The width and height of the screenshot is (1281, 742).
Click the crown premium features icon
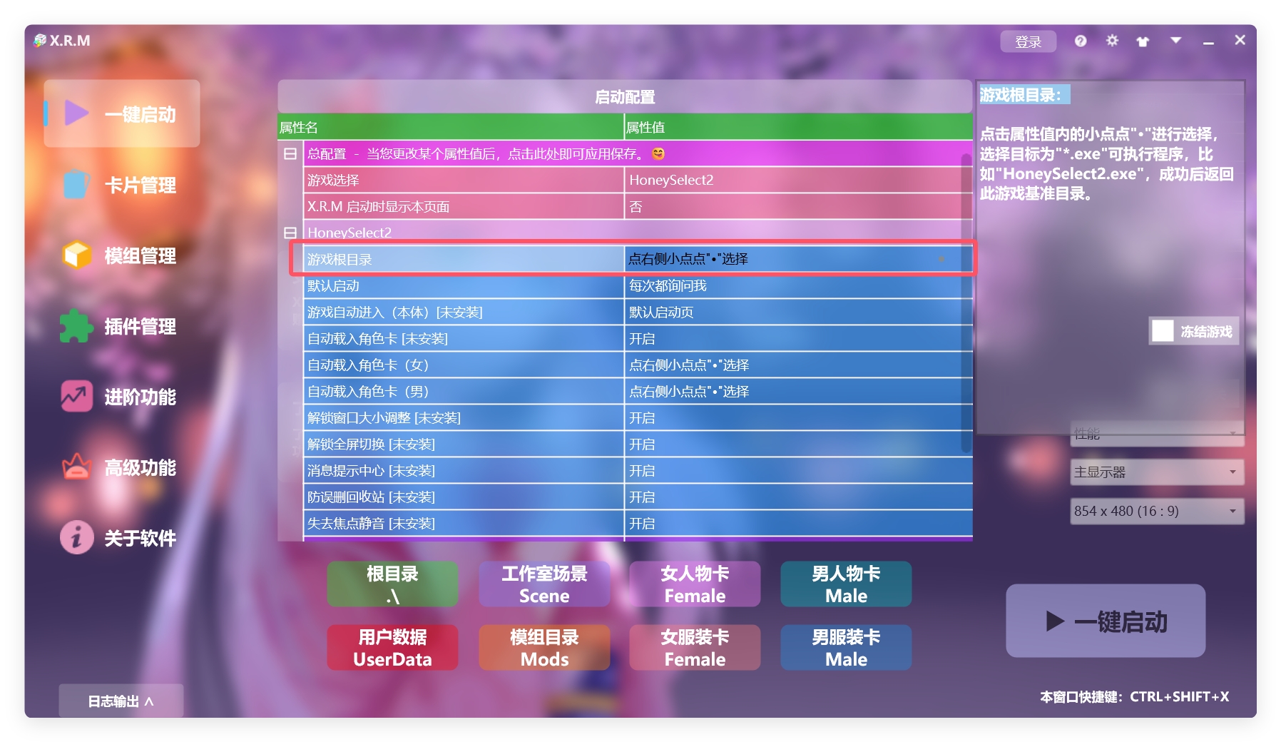[x=76, y=467]
